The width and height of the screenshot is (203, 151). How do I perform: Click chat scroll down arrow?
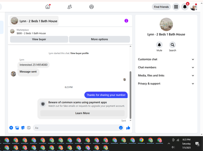tap(130, 120)
